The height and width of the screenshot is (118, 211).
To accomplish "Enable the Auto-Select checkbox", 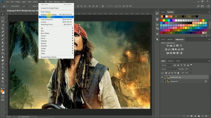I will tap(10, 6).
